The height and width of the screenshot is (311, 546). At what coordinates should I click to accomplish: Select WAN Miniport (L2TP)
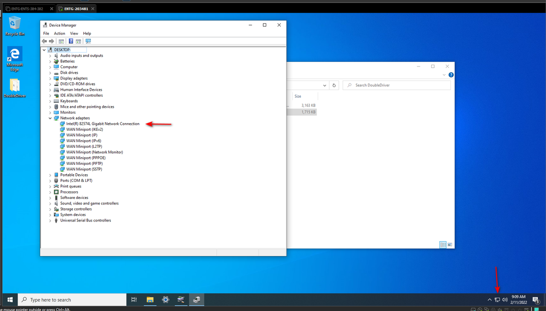point(84,147)
